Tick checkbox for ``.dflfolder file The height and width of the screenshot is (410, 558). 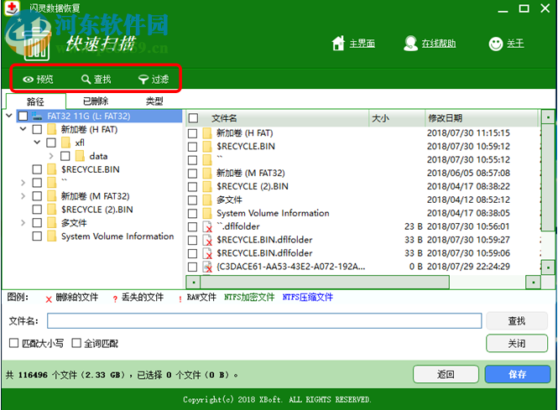(x=192, y=226)
